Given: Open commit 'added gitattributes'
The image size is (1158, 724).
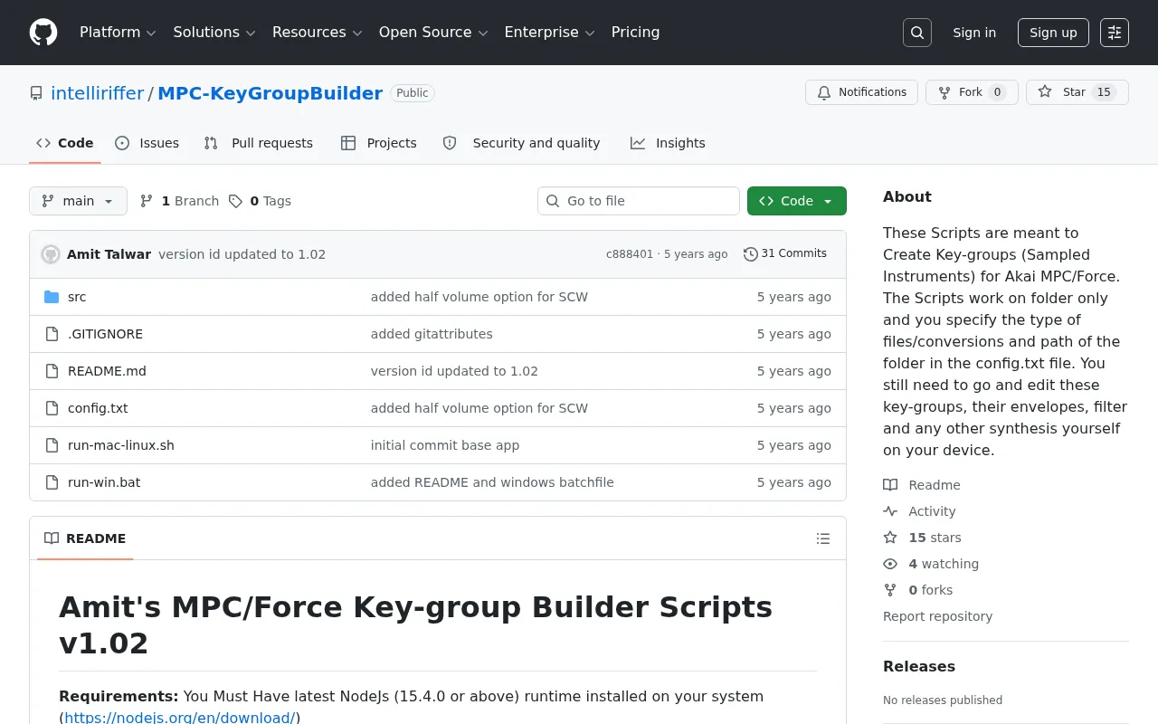Looking at the screenshot, I should pos(432,334).
